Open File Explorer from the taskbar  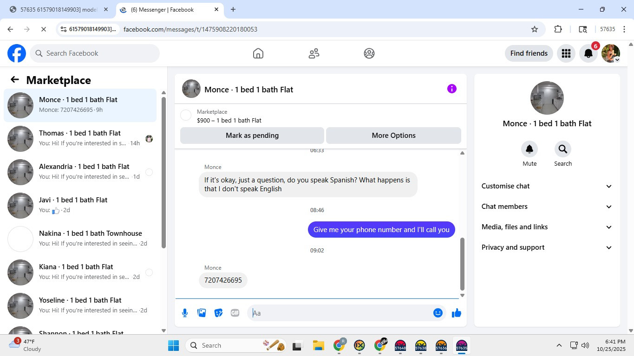(318, 345)
